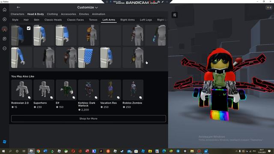Click the Shop for More button
274x154 pixels.
tap(89, 118)
